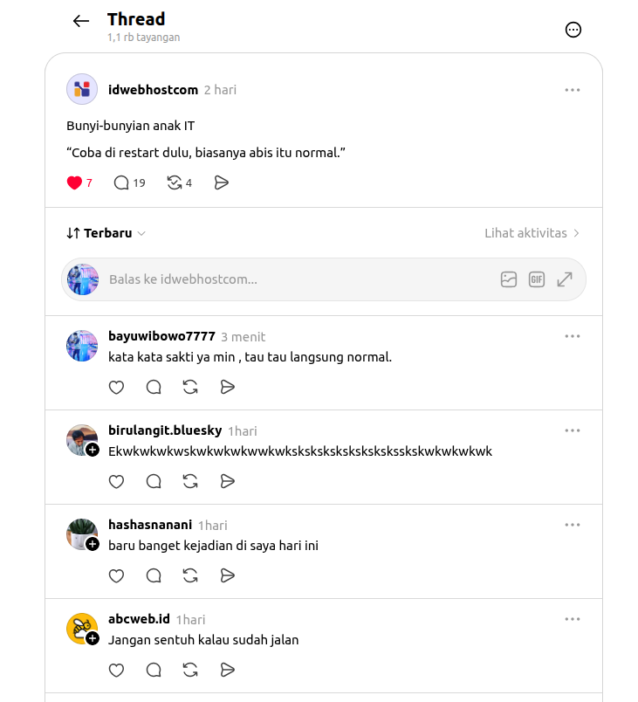The image size is (638, 702).
Task: Open the circled three-dot thread options
Action: pyautogui.click(x=573, y=30)
